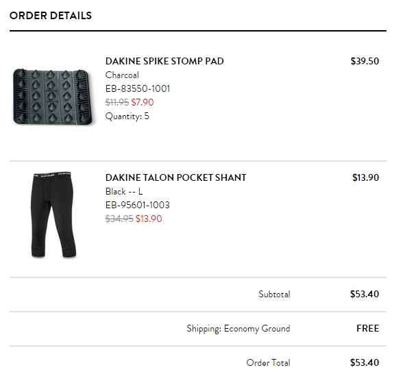Viewport: 394px width, 385px height.
Task: Open the Dakine Spike Stomp Pad product image
Action: click(53, 97)
